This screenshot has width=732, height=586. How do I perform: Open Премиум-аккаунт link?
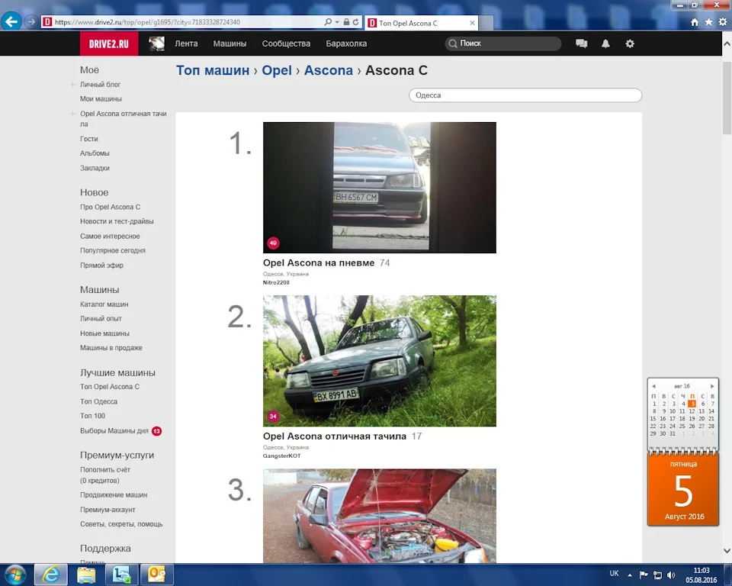[108, 510]
